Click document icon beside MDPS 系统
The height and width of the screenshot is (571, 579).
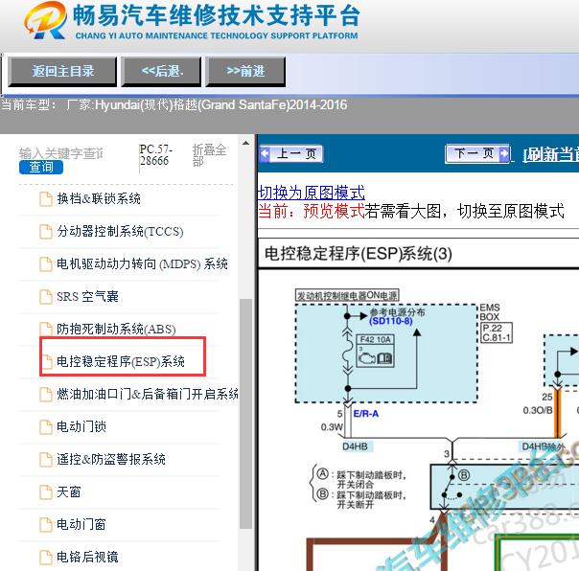click(46, 263)
